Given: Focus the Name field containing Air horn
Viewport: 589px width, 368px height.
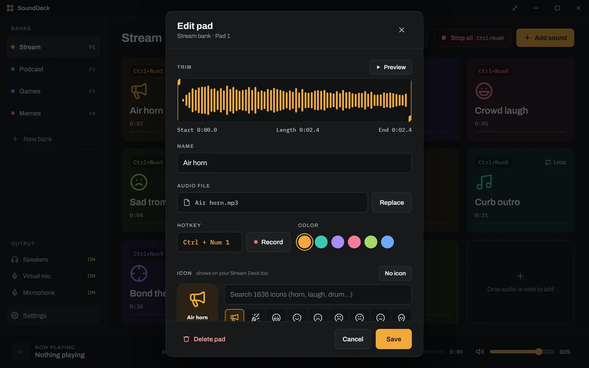Looking at the screenshot, I should [294, 163].
